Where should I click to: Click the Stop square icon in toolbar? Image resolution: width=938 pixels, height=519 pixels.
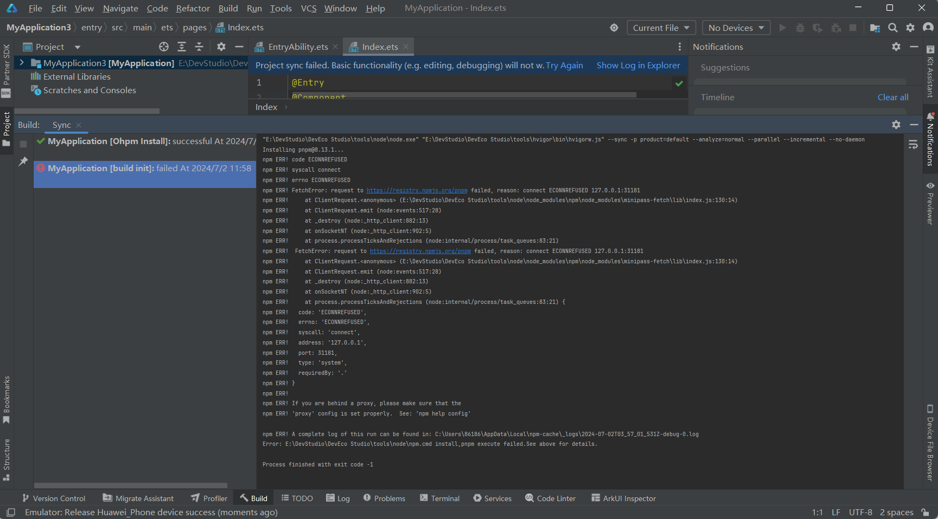(853, 28)
